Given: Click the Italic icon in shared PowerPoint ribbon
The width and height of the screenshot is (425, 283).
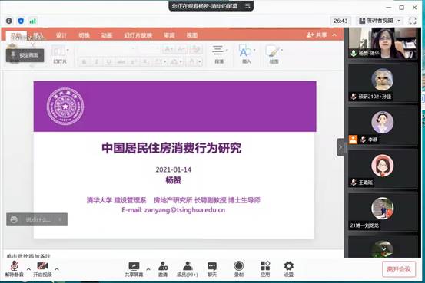Looking at the screenshot, I should point(96,62).
